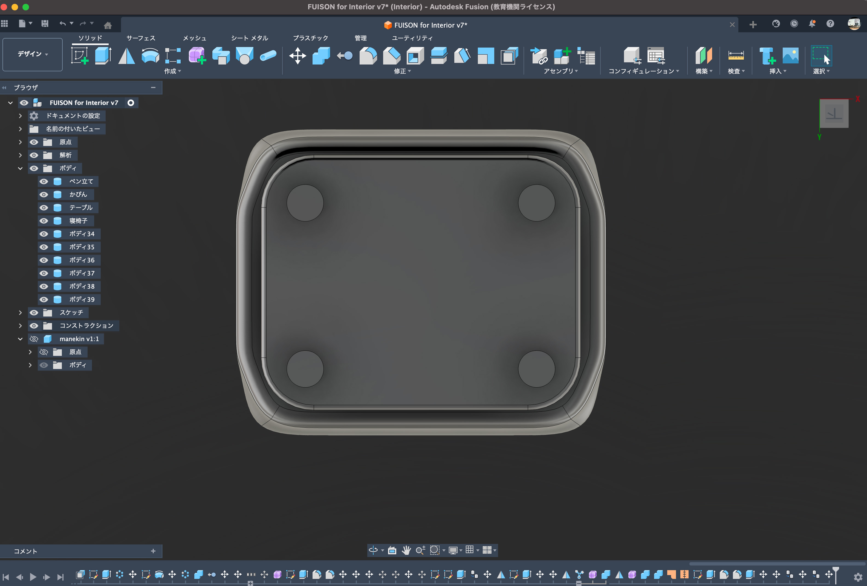
Task: Hide the ペン立て body
Action: click(44, 181)
